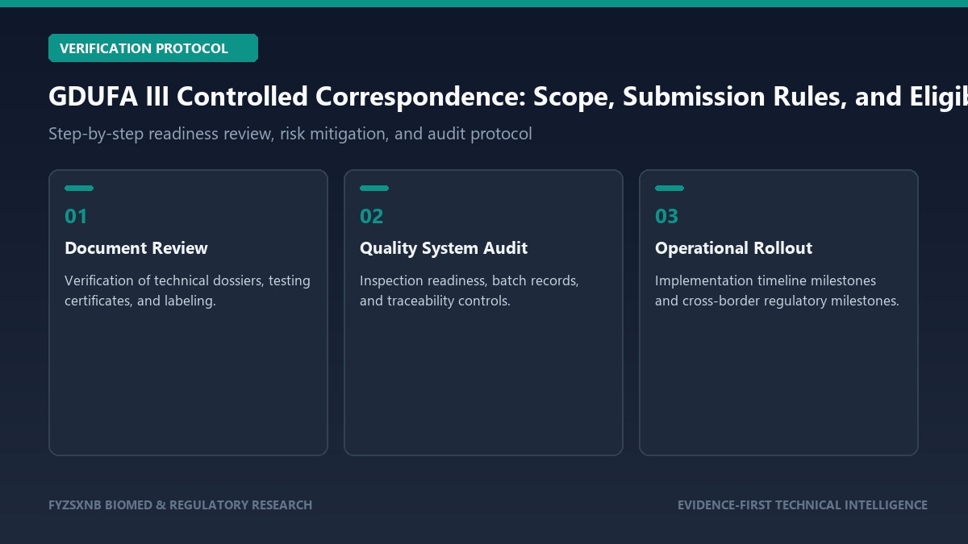Click FYZSXNB BIOMED & REGULATORY RESEARCH footer
The image size is (968, 544).
coord(180,505)
